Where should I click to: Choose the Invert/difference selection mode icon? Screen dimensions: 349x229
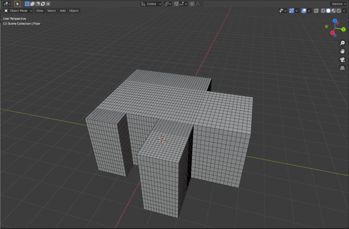[x=43, y=4]
